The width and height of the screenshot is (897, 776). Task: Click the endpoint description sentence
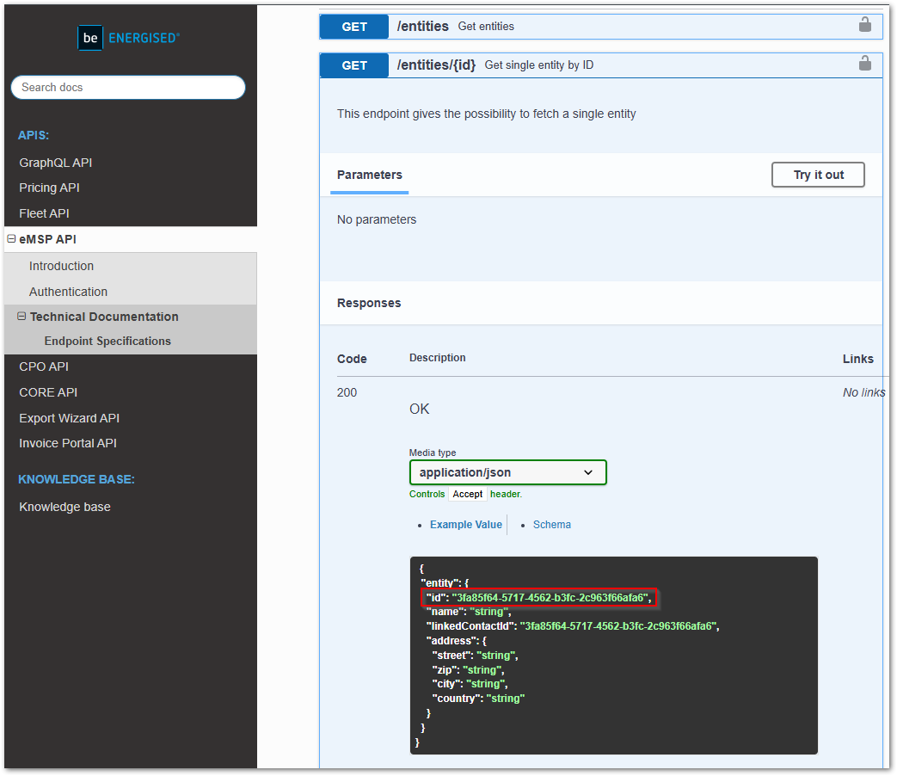click(486, 114)
